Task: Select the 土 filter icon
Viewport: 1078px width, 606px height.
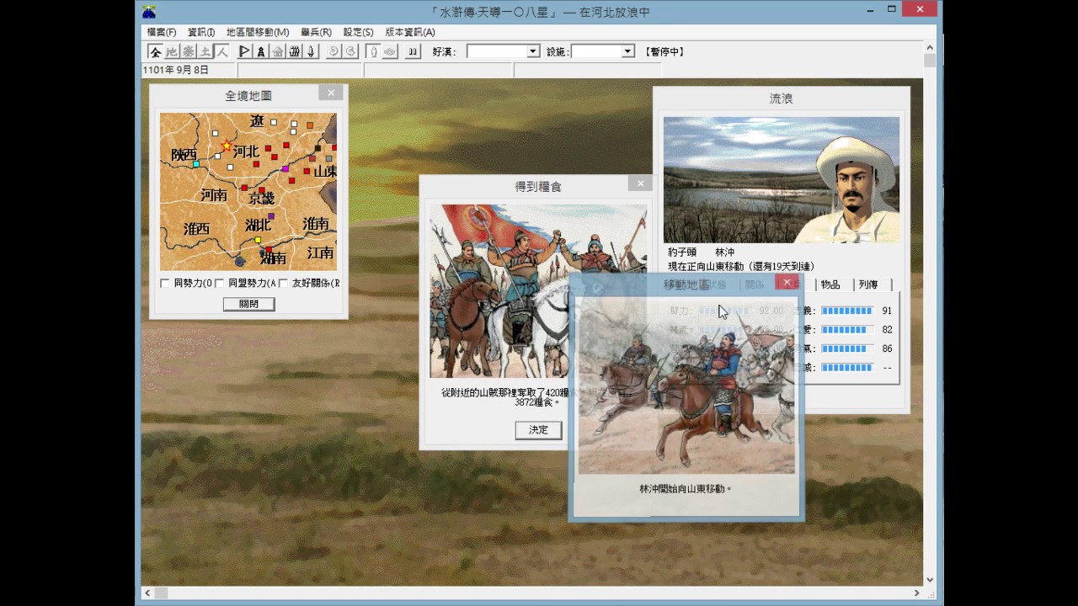Action: (x=205, y=51)
